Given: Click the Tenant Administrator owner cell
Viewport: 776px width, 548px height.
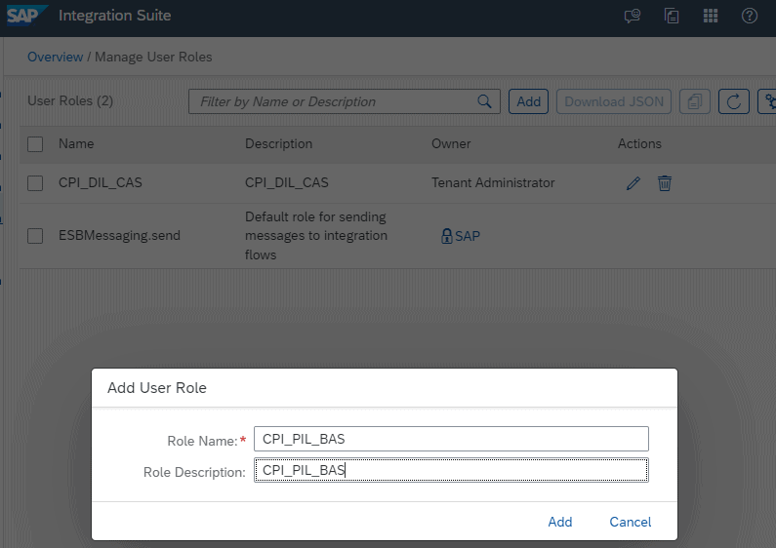Looking at the screenshot, I should tap(493, 183).
